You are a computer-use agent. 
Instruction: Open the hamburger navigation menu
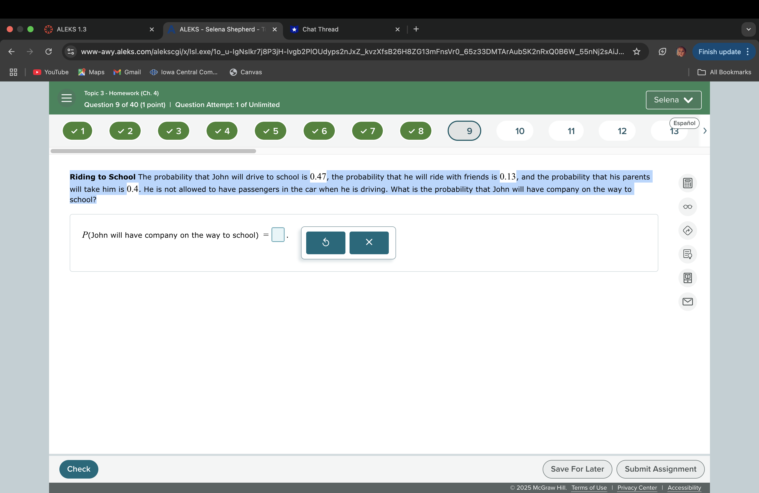click(x=66, y=98)
